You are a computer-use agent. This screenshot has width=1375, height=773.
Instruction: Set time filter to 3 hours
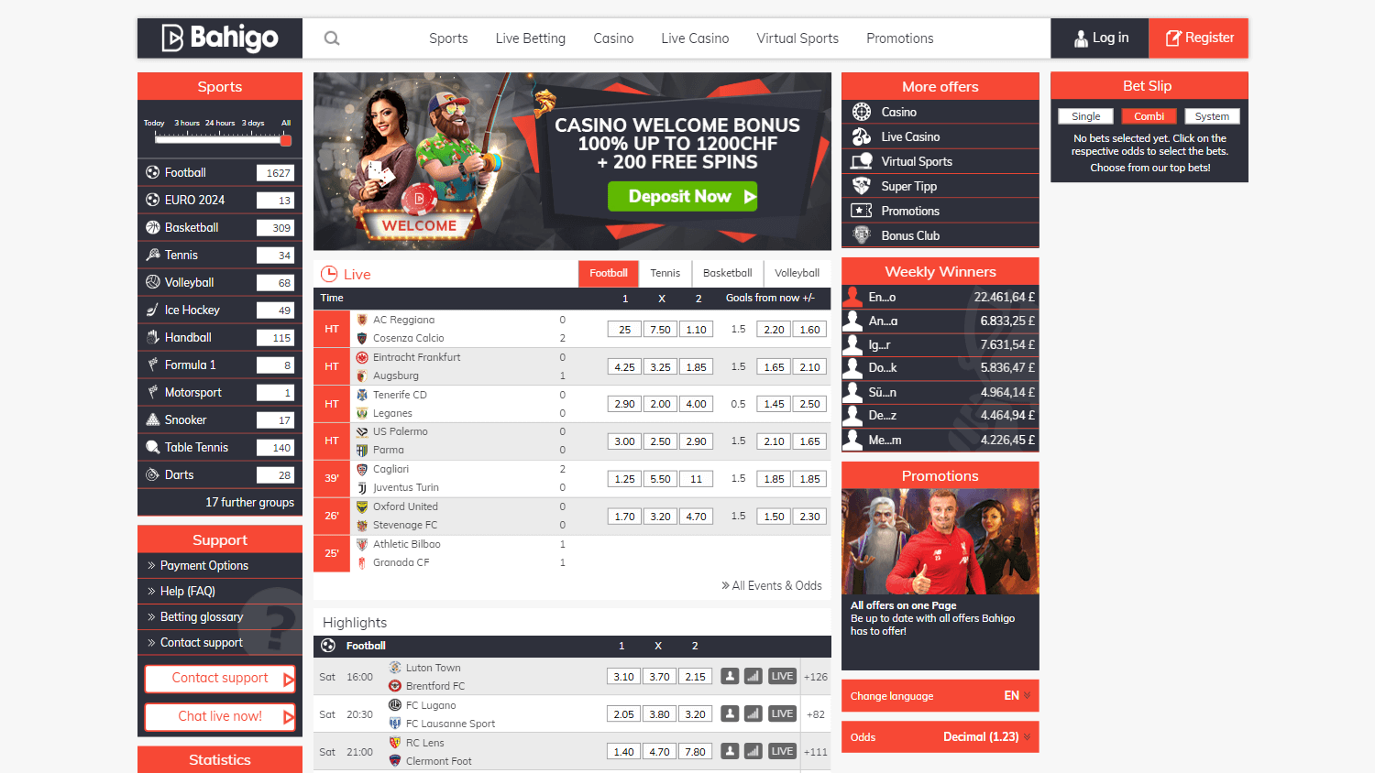187,123
